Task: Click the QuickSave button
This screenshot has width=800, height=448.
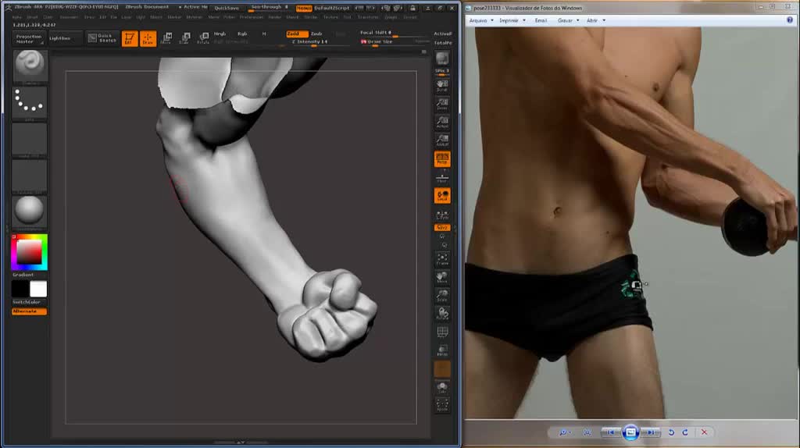Action: click(227, 8)
